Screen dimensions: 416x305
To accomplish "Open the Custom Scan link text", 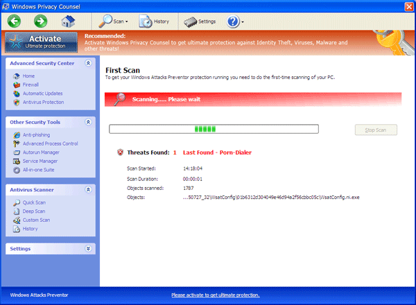I will click(36, 220).
